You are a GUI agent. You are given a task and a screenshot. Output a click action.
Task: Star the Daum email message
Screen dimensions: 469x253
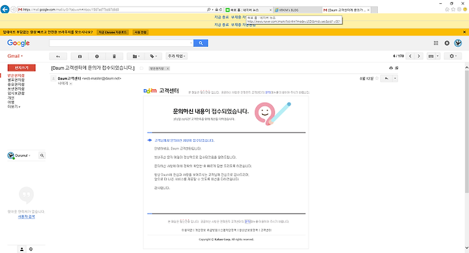click(x=377, y=79)
